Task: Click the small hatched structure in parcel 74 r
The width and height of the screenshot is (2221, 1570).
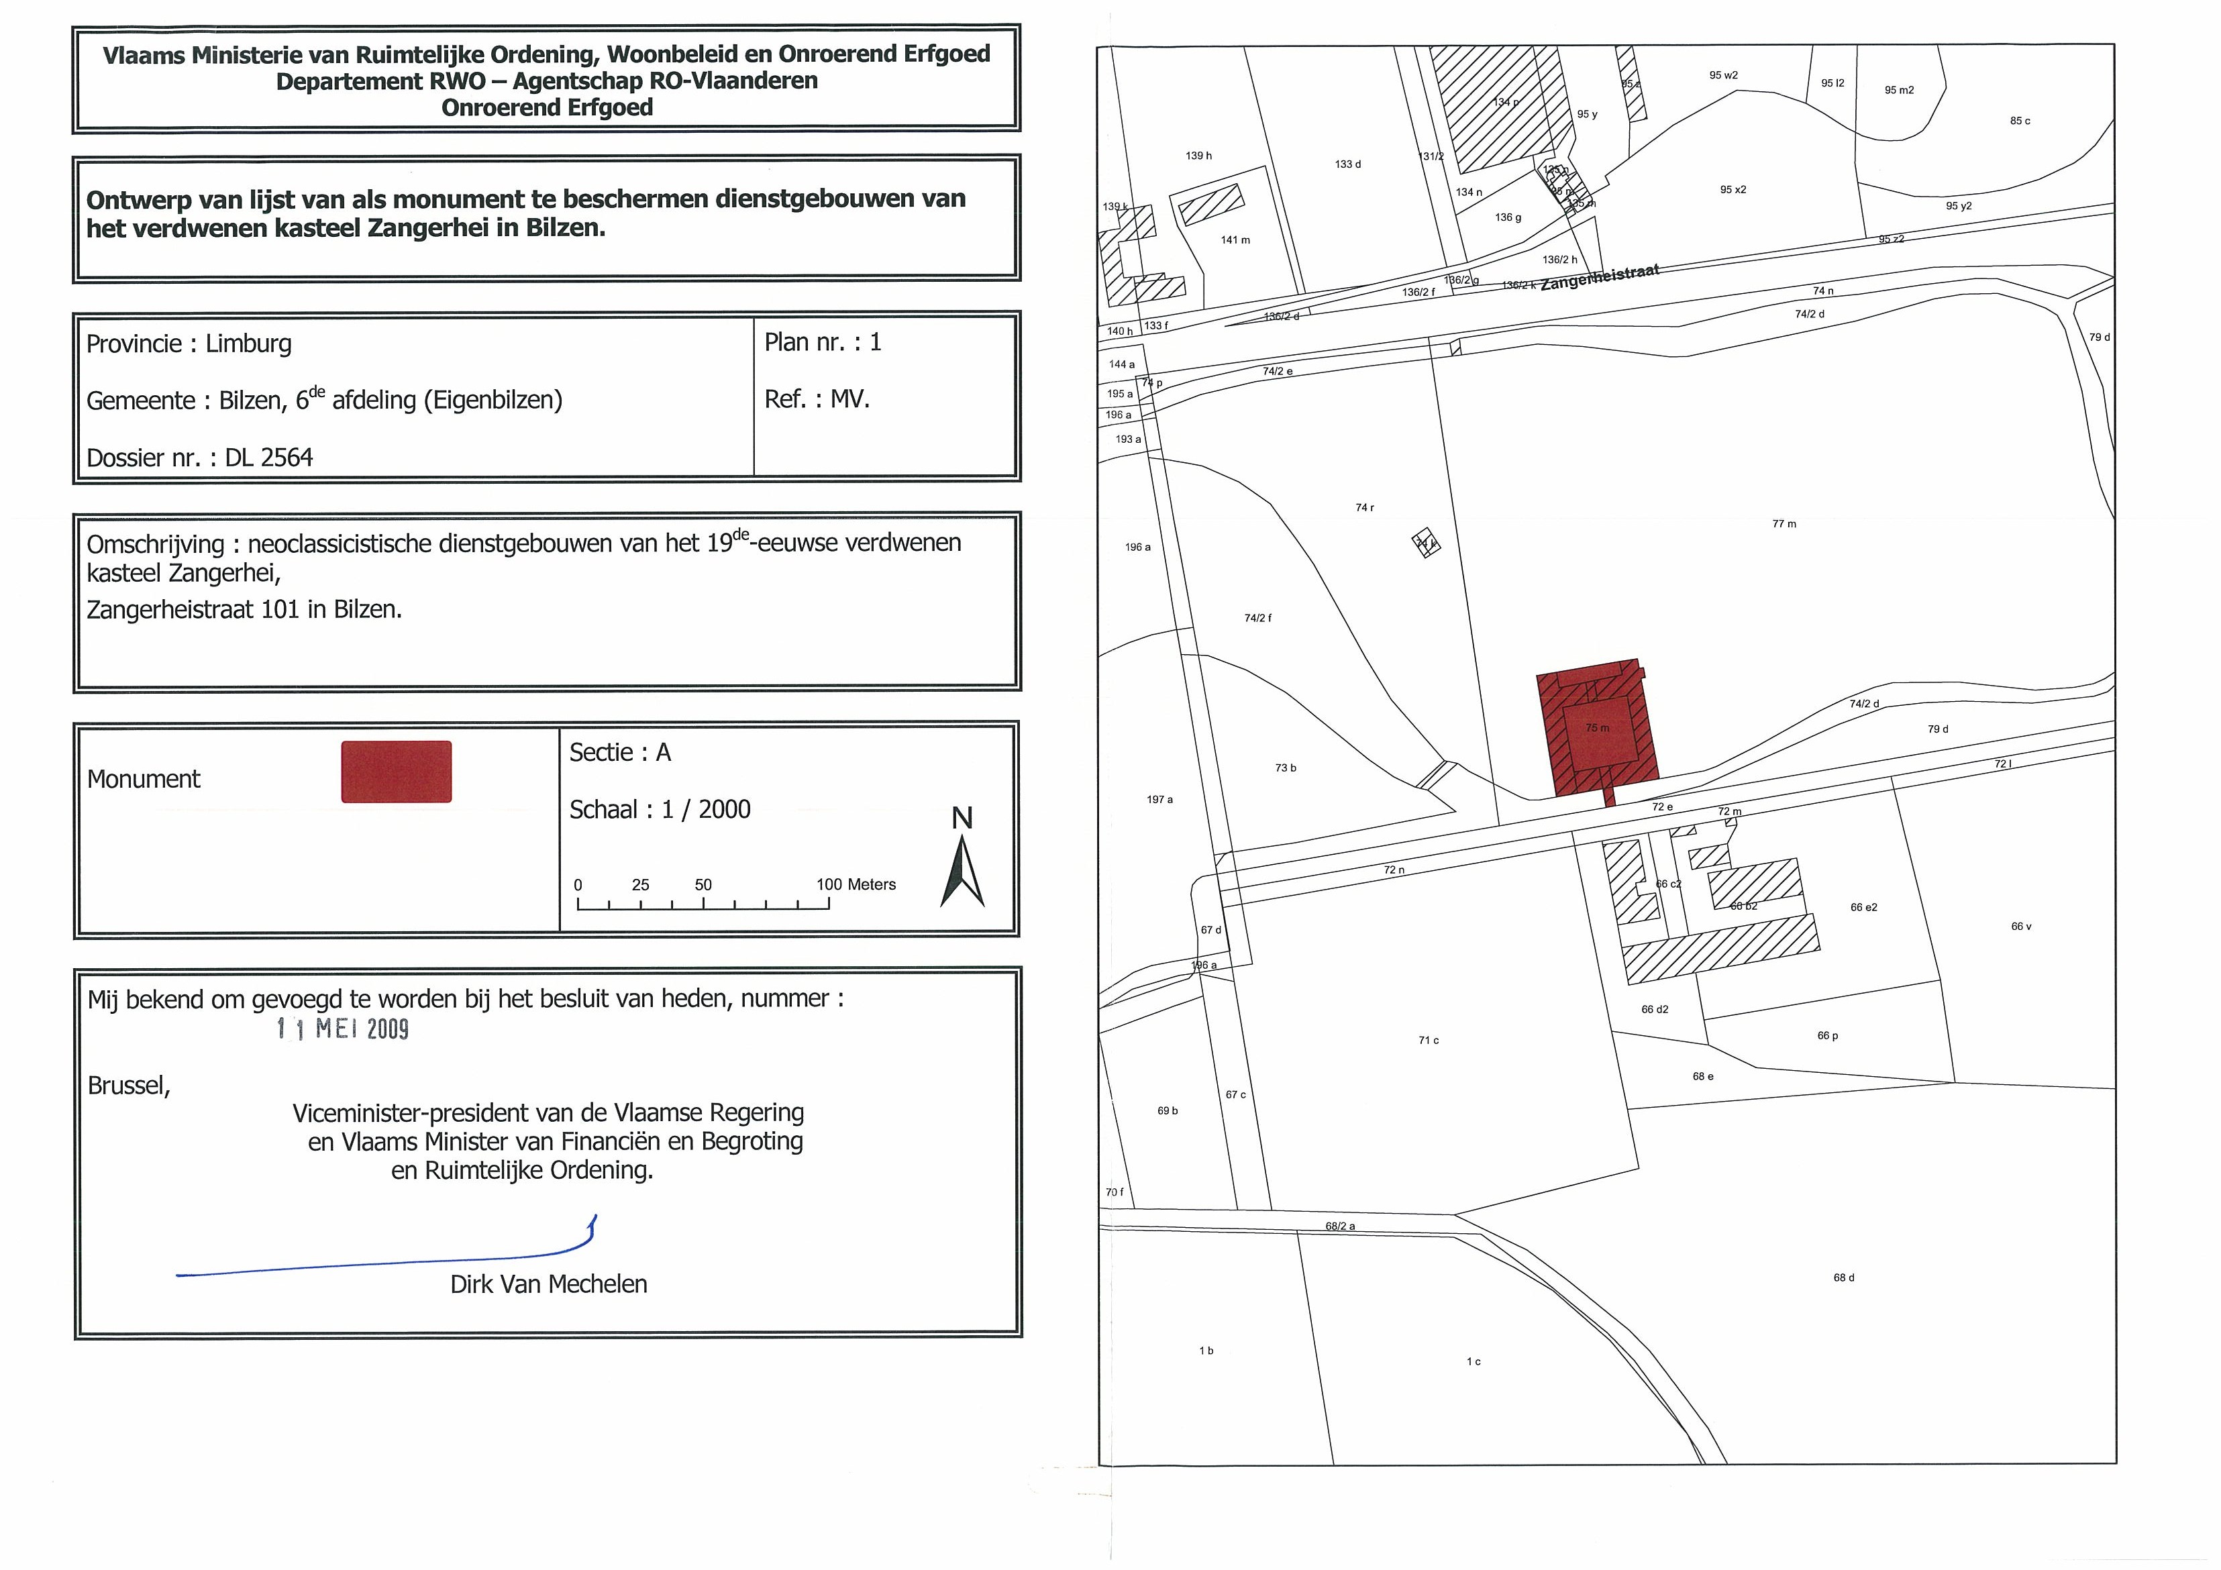Action: [1426, 543]
